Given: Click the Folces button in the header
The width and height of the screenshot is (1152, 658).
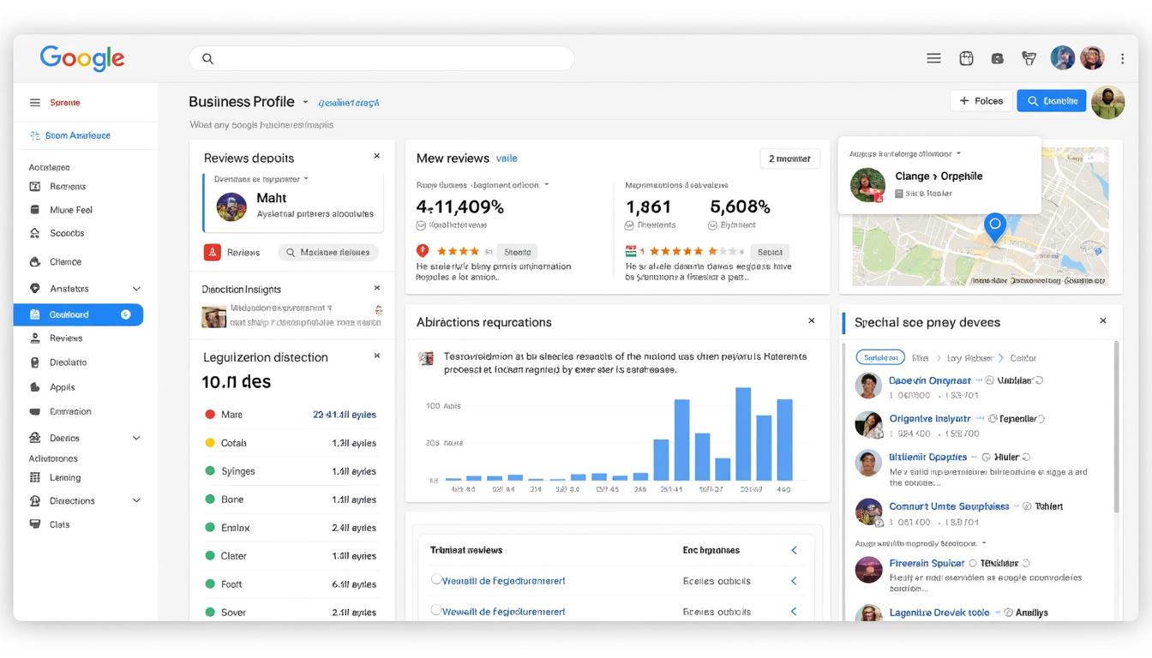Looking at the screenshot, I should point(981,100).
